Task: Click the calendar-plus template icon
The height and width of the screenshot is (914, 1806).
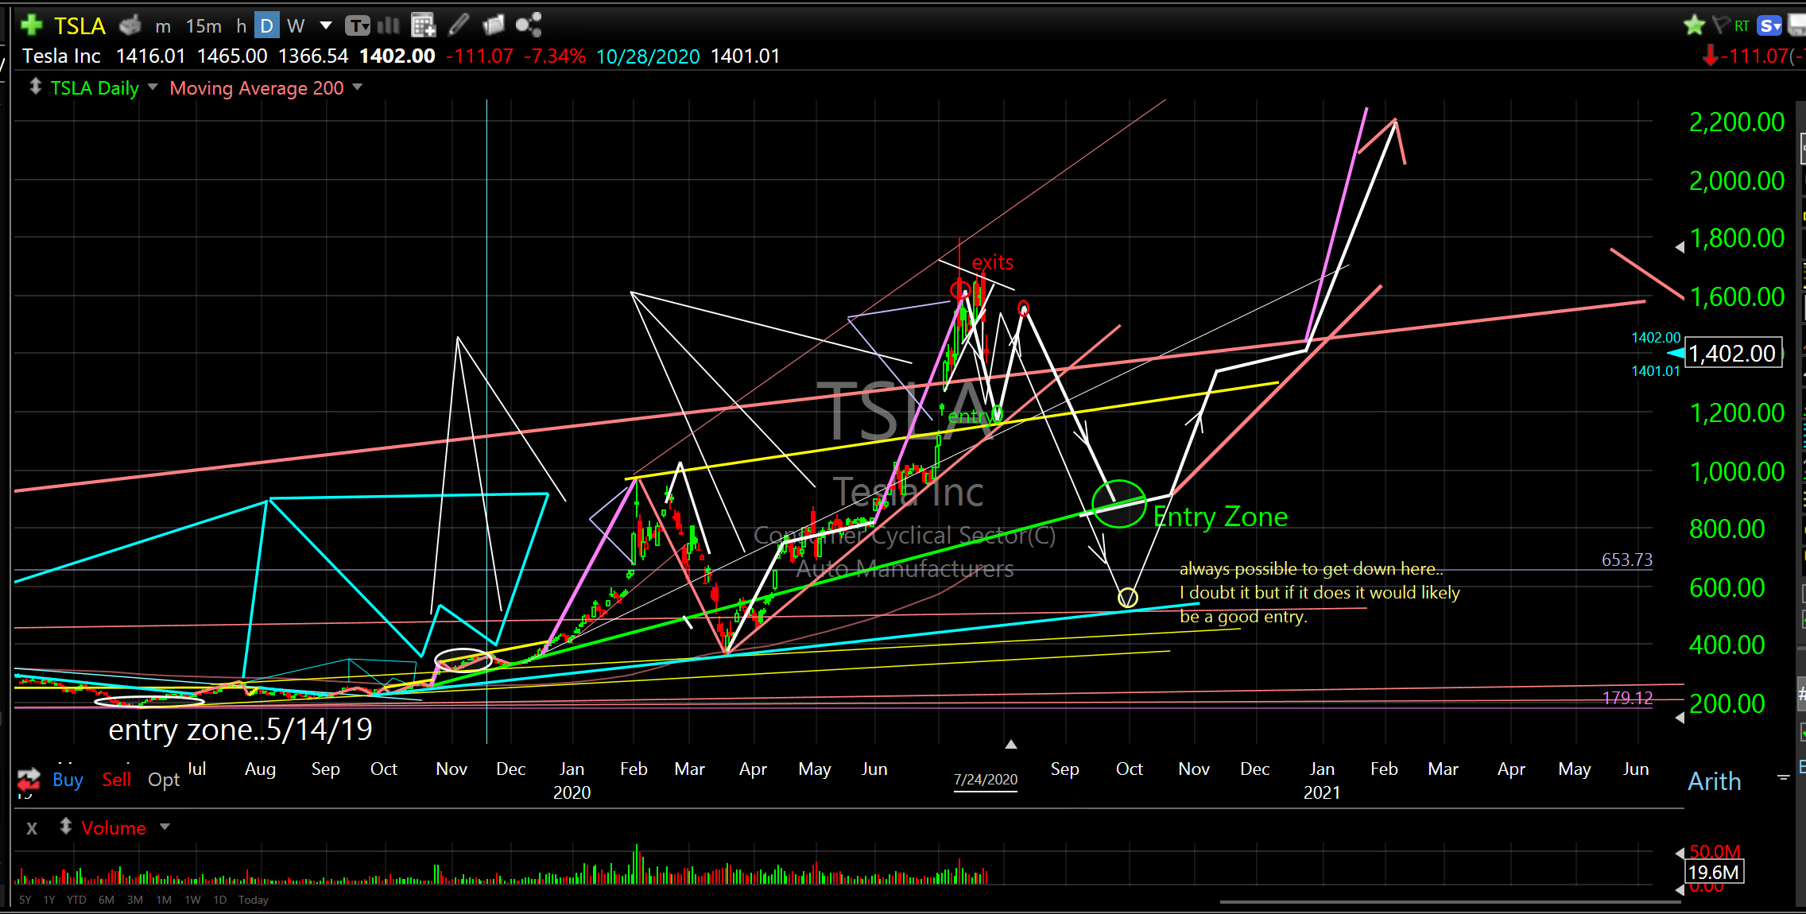Action: pyautogui.click(x=423, y=25)
